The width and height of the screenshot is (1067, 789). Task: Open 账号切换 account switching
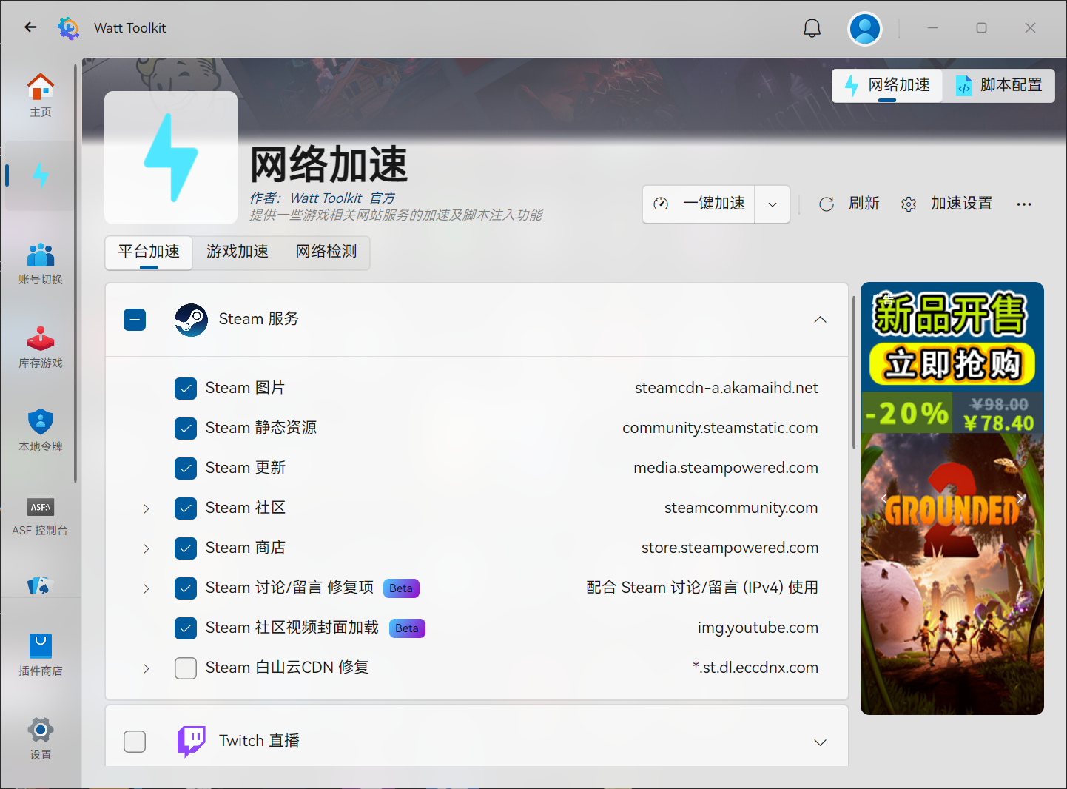41,263
